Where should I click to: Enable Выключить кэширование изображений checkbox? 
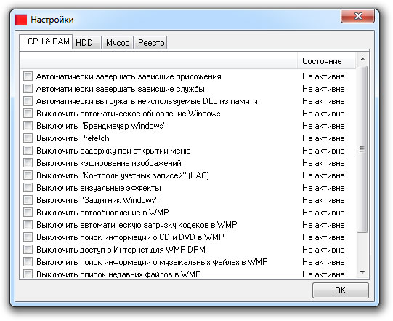click(x=28, y=162)
